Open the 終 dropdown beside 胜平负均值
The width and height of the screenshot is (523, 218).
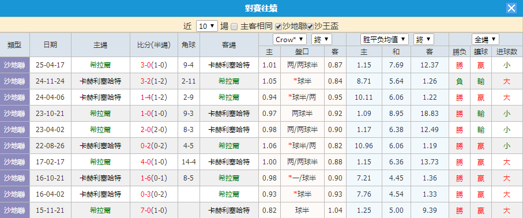point(424,39)
